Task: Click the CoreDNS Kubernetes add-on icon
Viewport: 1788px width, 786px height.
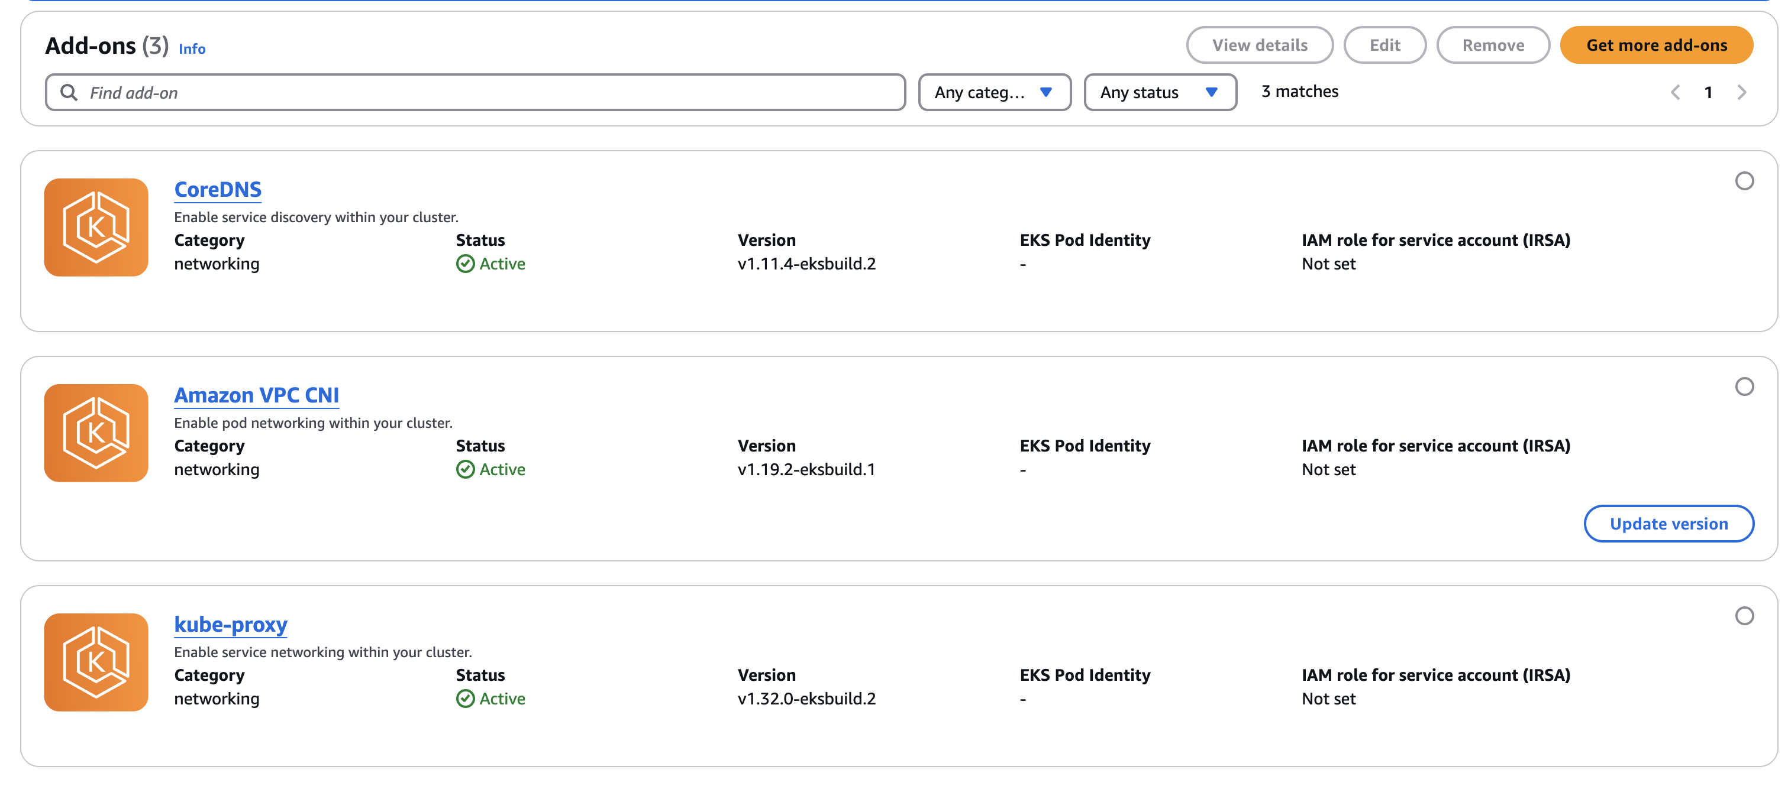Action: point(96,228)
